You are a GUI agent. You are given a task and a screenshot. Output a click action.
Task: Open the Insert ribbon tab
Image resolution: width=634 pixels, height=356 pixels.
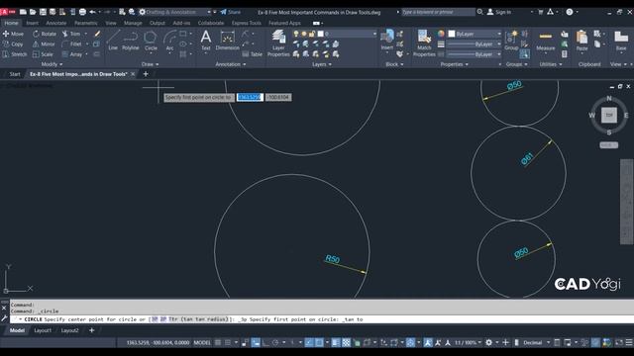tap(33, 23)
